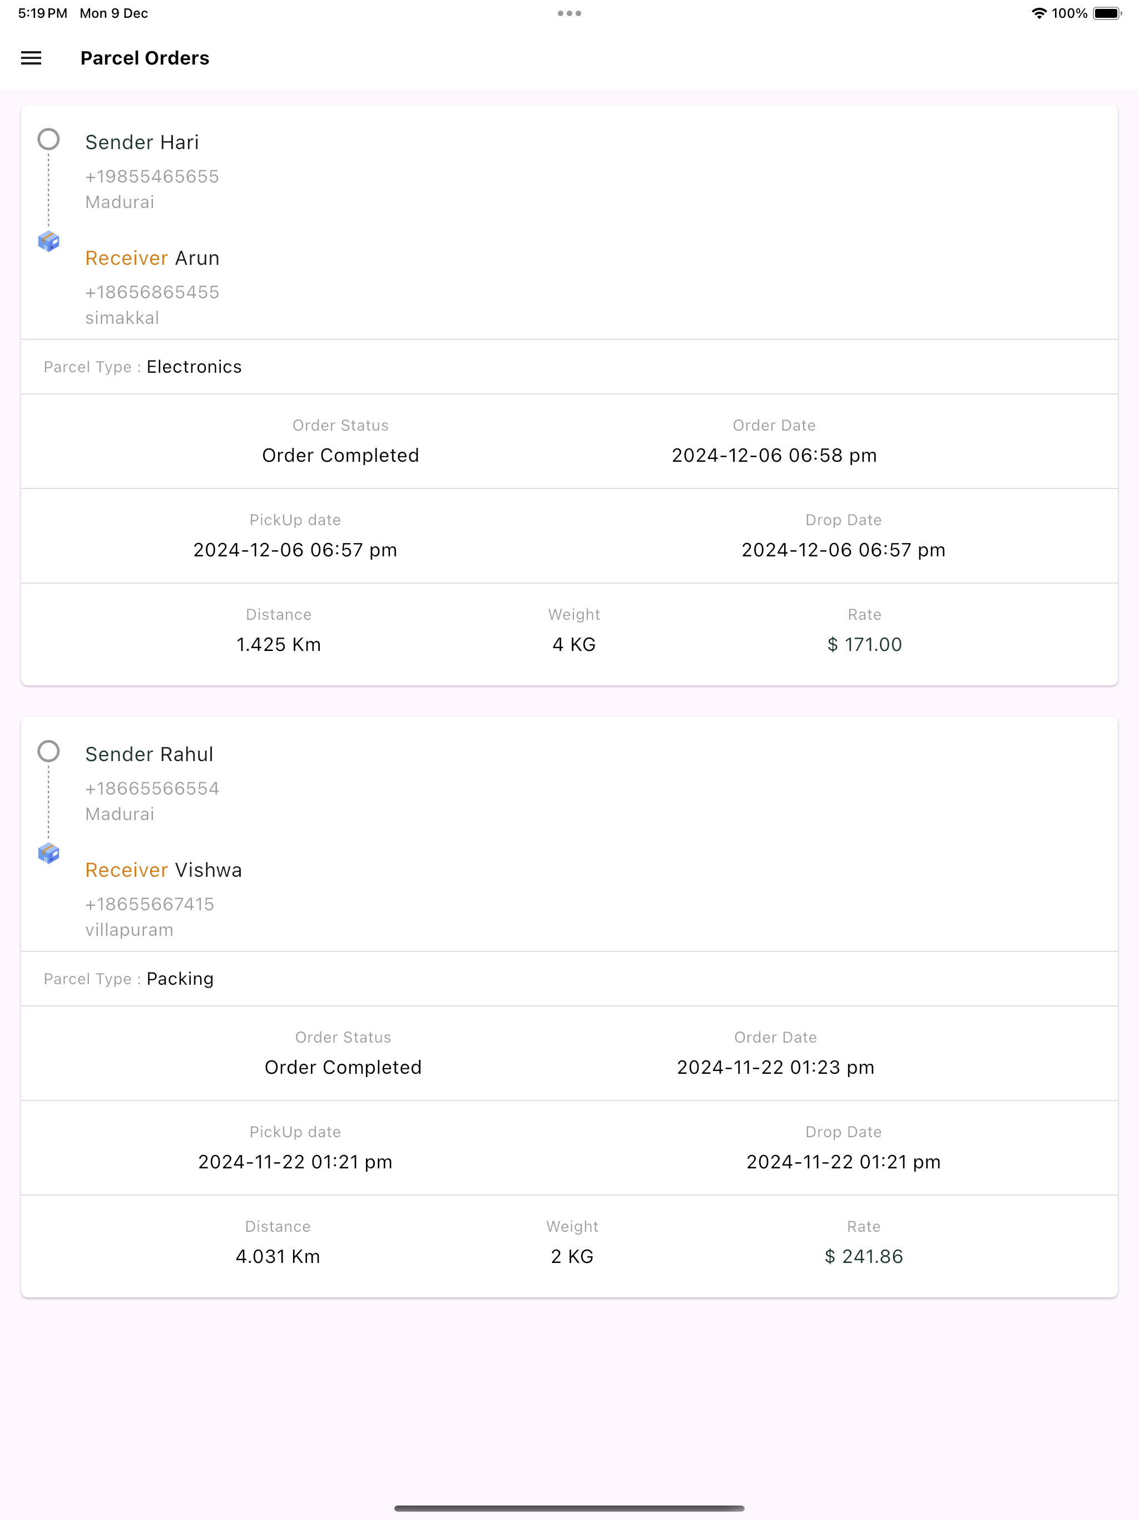Viewport: 1139px width, 1520px height.
Task: Tap the $ 241.86 rate value
Action: 864,1257
